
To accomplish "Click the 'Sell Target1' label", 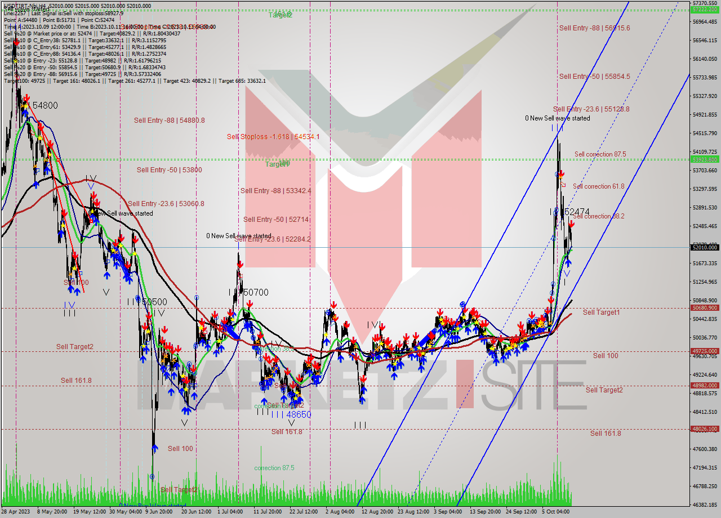I will (601, 312).
